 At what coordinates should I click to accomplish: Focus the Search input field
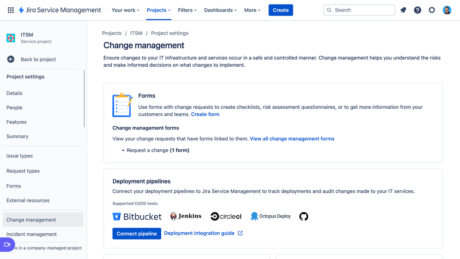[x=359, y=10]
